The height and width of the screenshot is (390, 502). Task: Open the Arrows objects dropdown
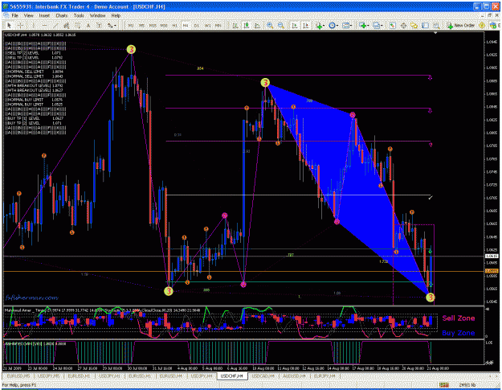(112, 25)
